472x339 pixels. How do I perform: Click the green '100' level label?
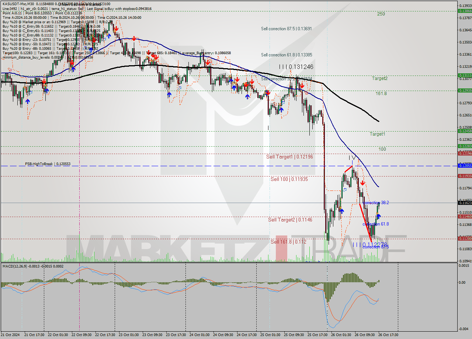click(382, 149)
